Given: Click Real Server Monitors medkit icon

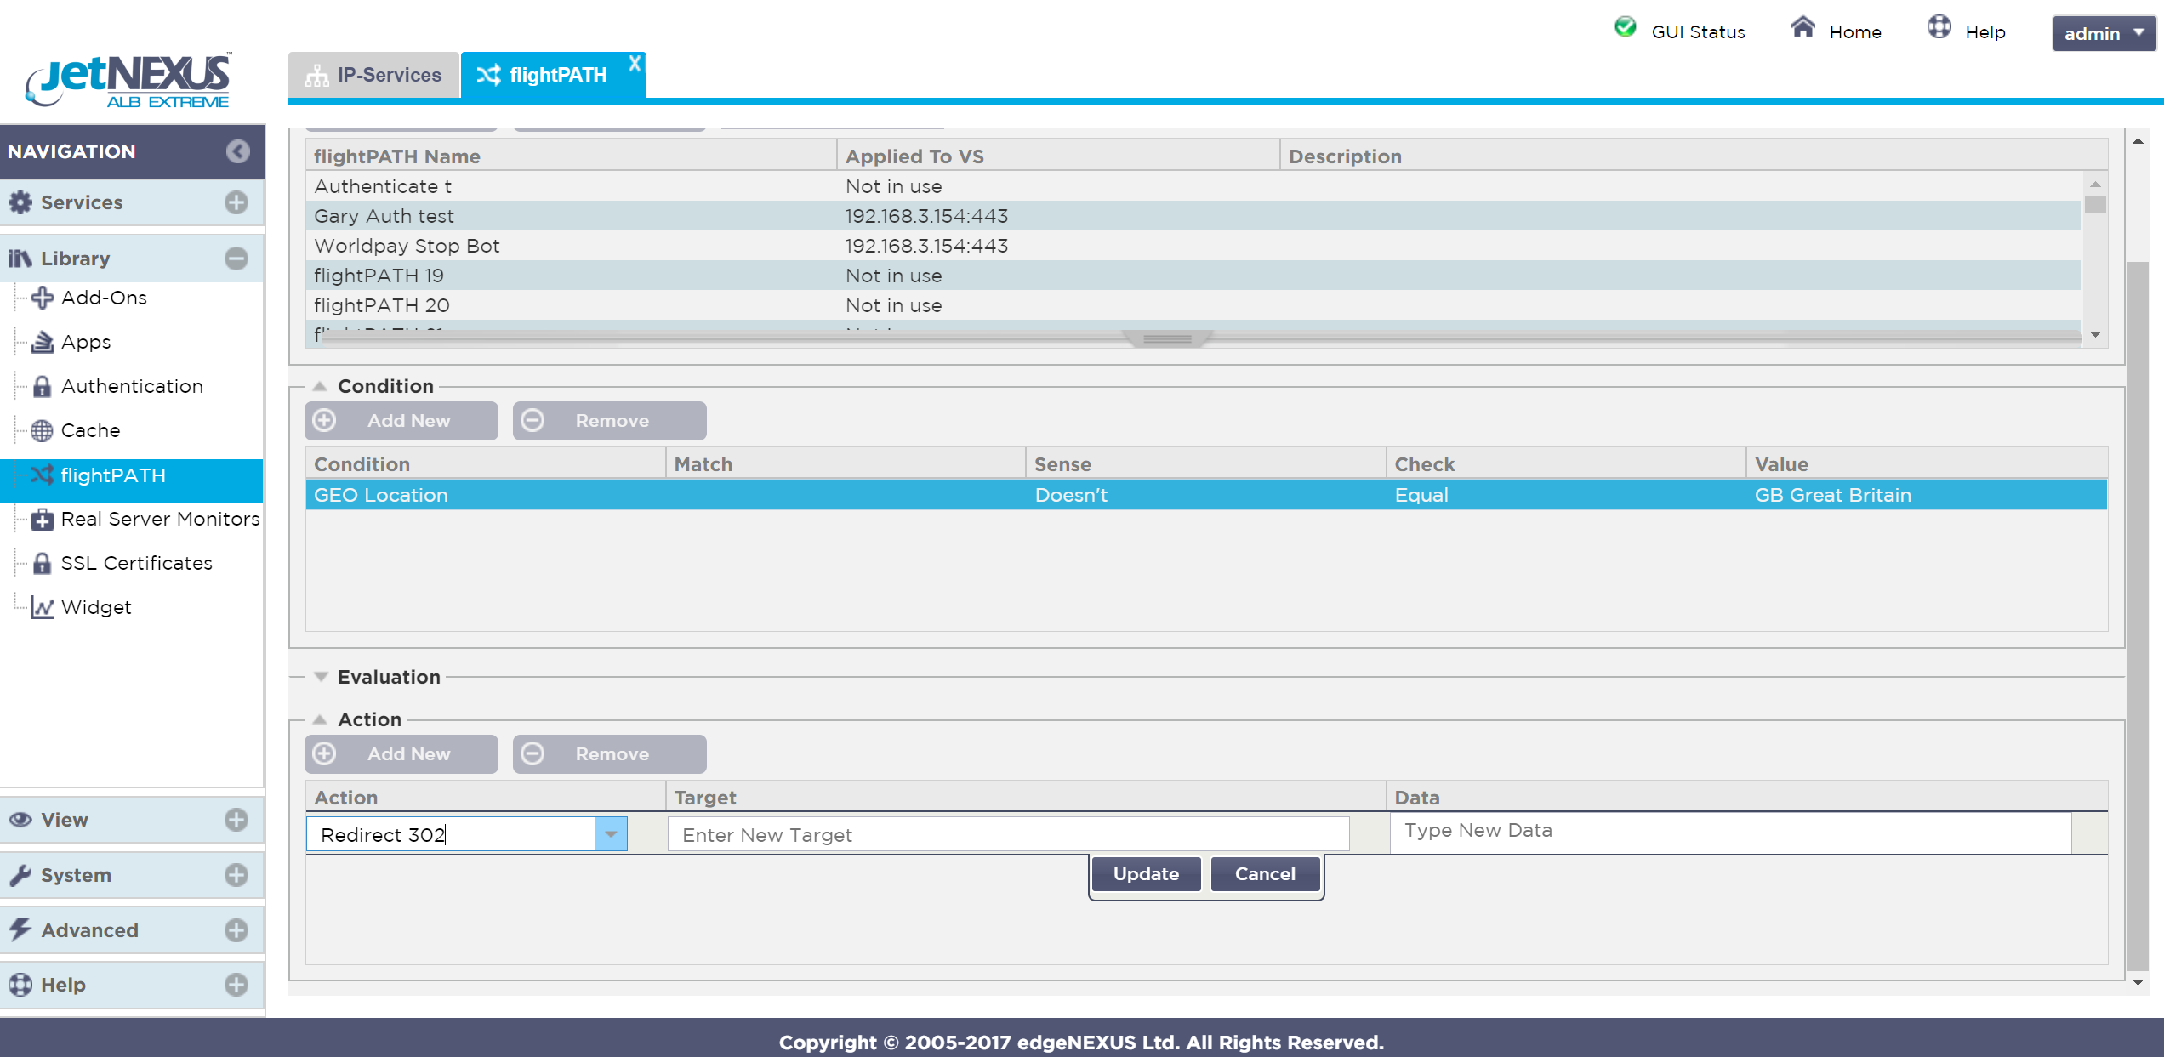Looking at the screenshot, I should [x=42, y=519].
